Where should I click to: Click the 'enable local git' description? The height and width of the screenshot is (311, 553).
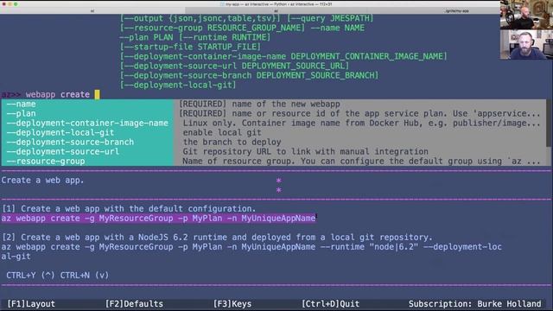tap(222, 132)
